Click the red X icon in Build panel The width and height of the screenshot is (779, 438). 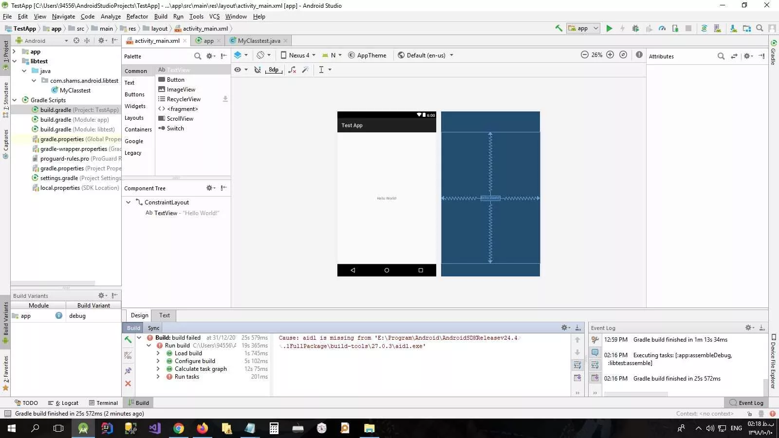128,383
